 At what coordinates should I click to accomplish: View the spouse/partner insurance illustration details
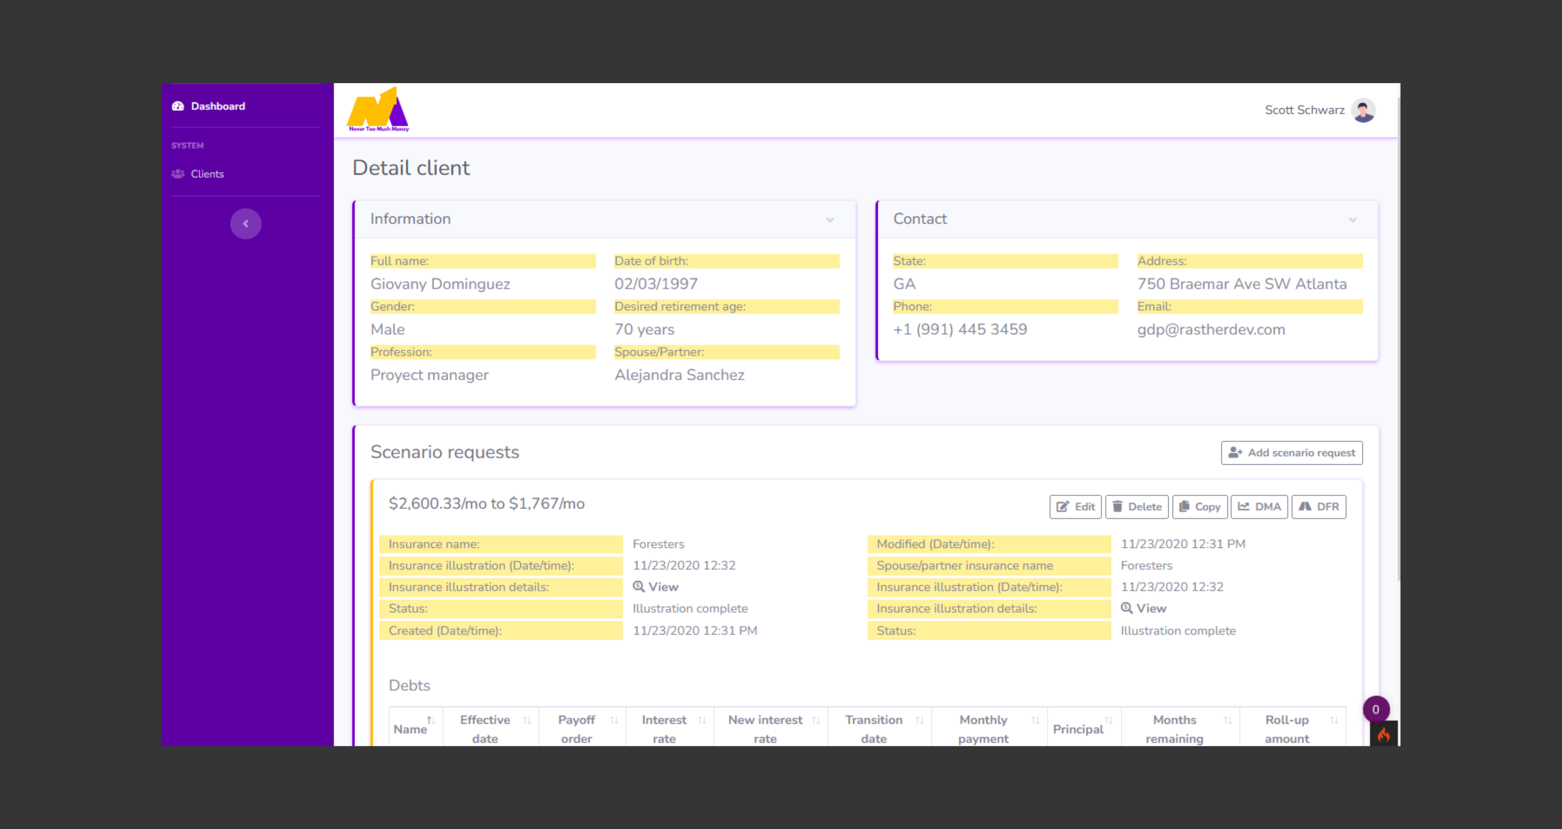[x=1143, y=608]
